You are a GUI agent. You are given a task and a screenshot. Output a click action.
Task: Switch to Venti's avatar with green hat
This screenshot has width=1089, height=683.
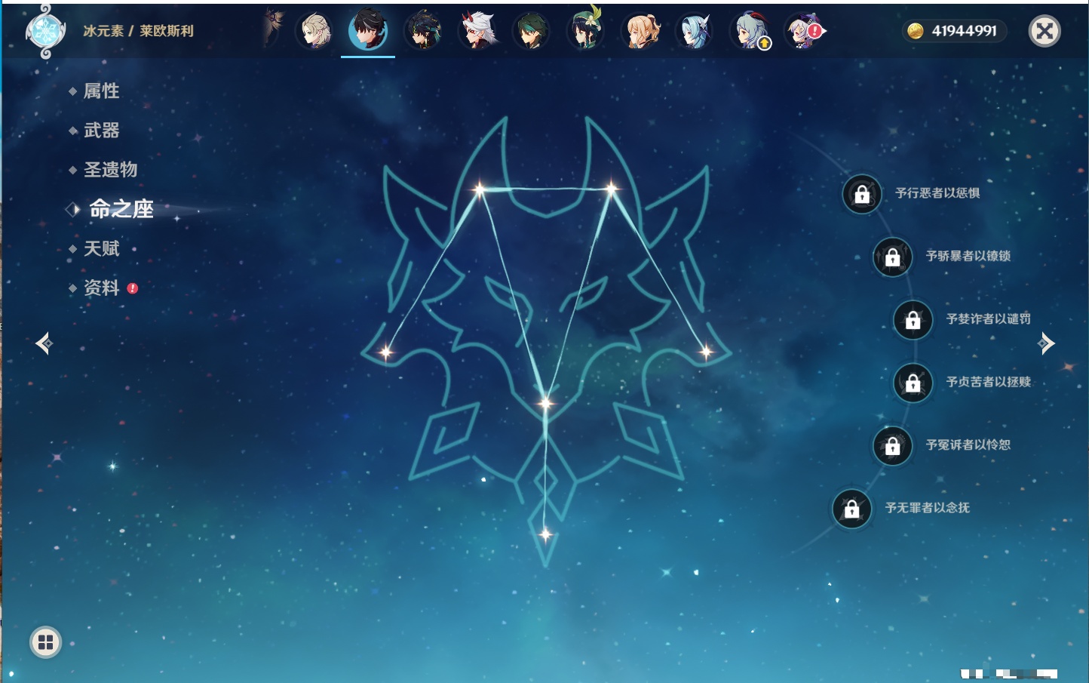coord(586,31)
